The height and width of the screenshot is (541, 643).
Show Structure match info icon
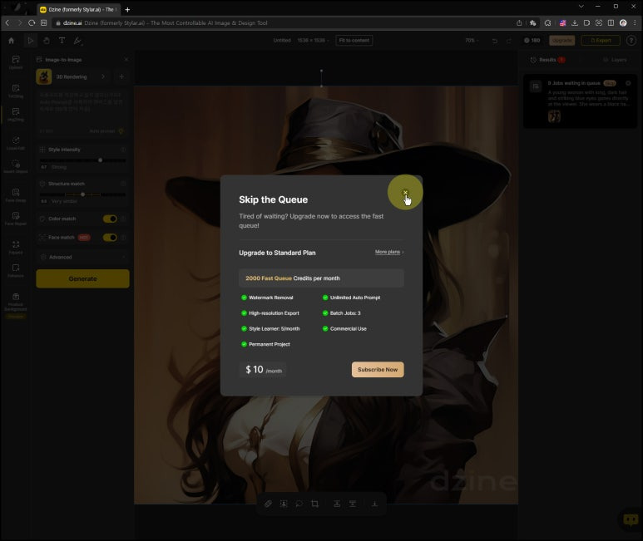123,184
